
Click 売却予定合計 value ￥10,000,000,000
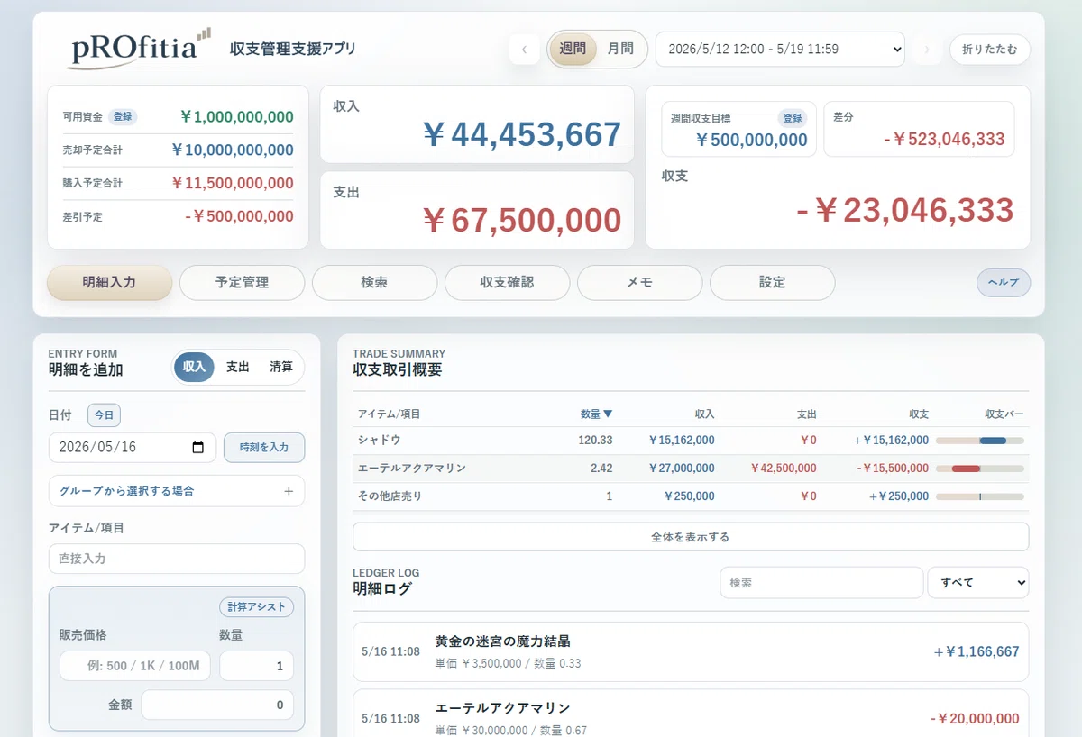click(x=232, y=150)
